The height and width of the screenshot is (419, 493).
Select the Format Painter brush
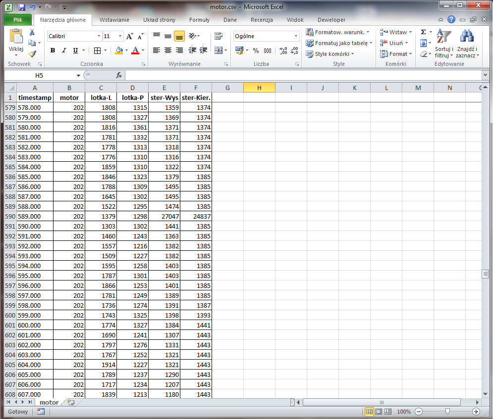pyautogui.click(x=32, y=54)
